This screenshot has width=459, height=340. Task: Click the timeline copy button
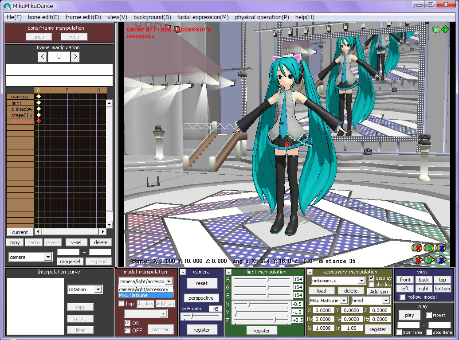[14, 242]
